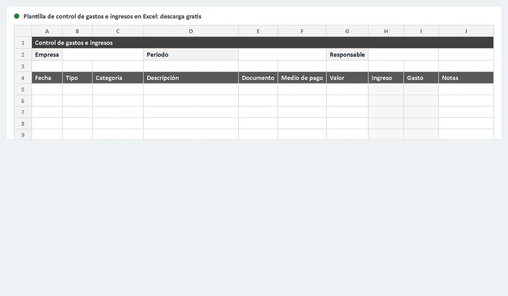Screen dimensions: 508x296
Task: Click the empty company name cell next to Empresa
Action: pos(103,54)
